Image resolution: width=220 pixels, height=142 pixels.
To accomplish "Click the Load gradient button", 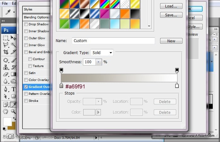I will tap(171, 6).
